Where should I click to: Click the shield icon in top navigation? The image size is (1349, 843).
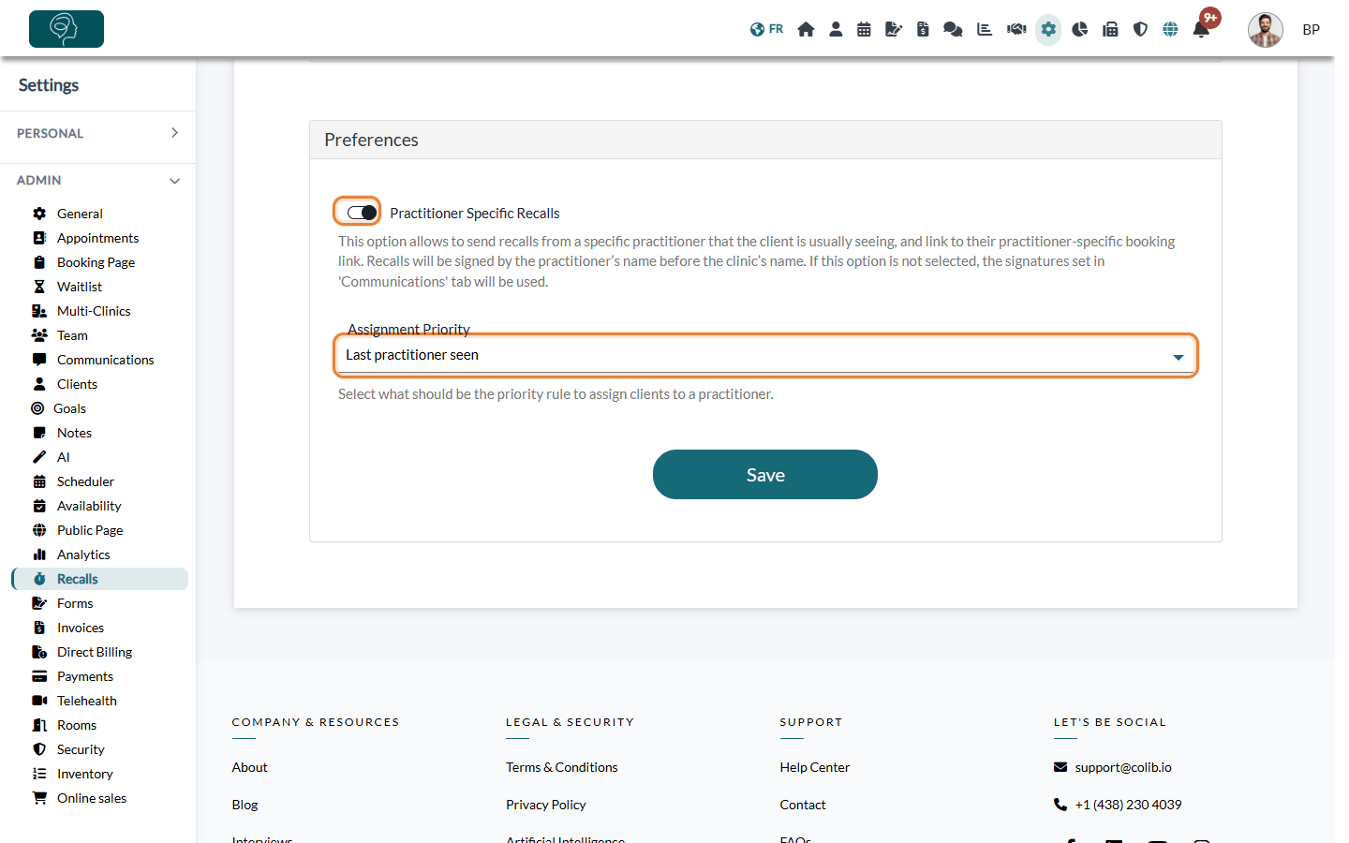[1140, 29]
